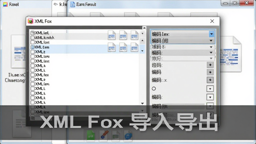The height and width of the screenshot is (144, 256).
Task: Close list panel using small x above scrollbar
Action: click(144, 28)
